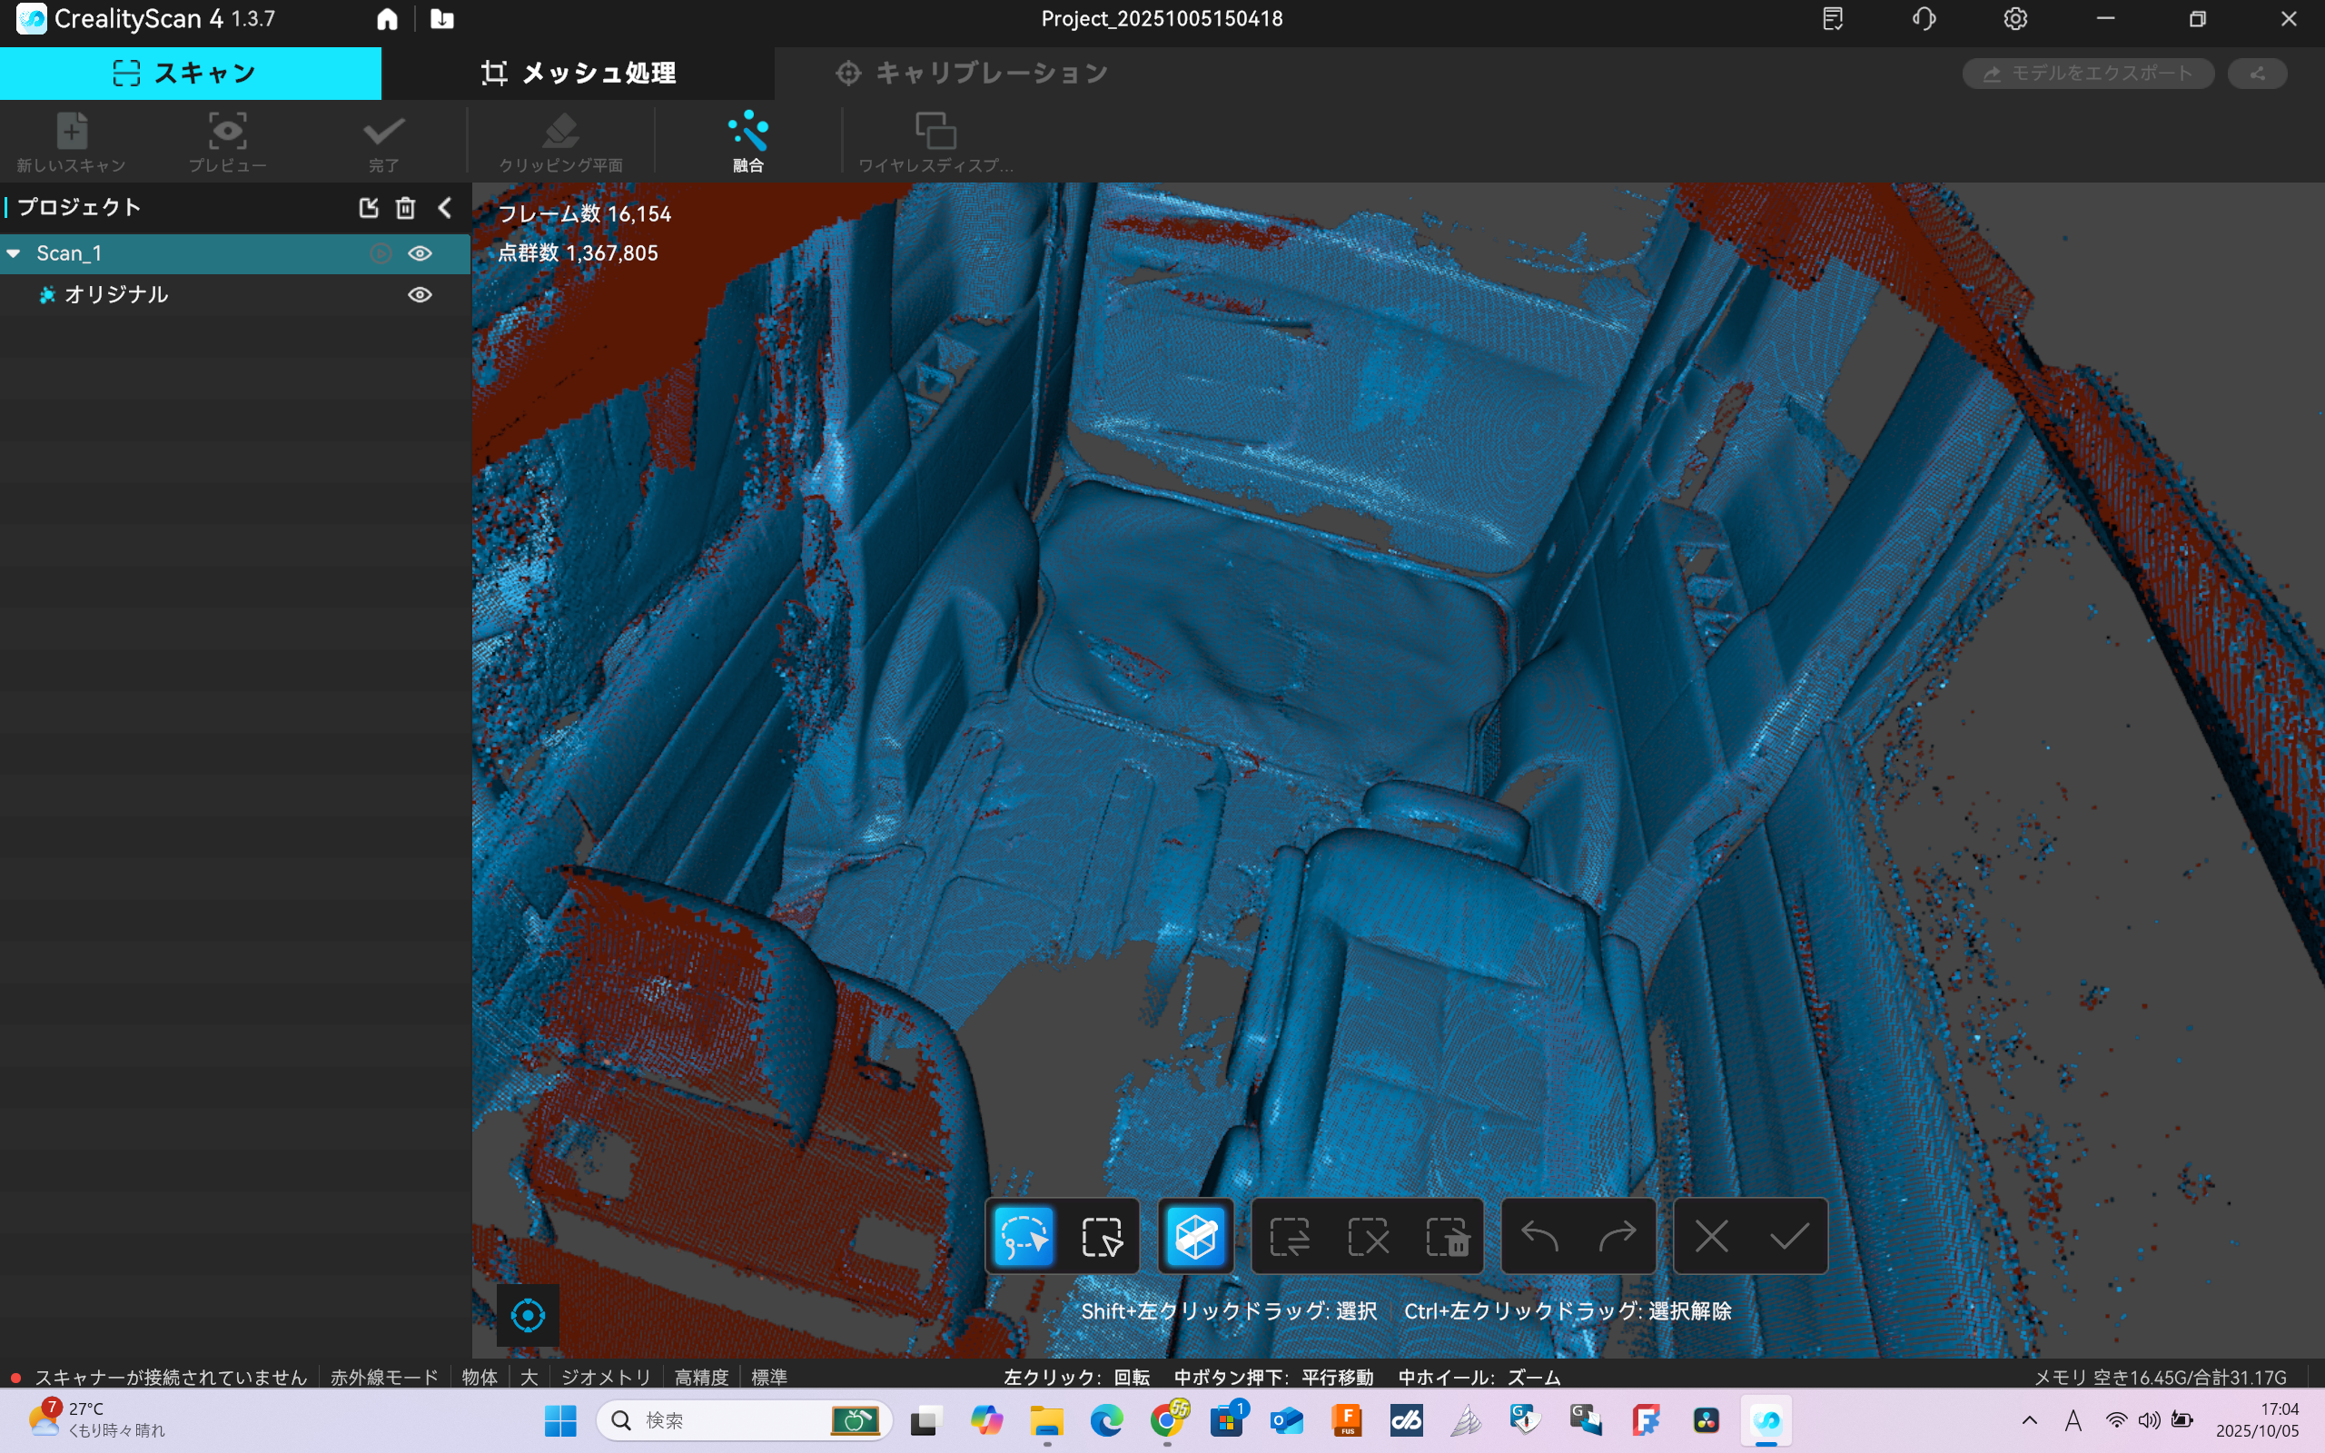Toggle visibility of the オリジナル layer
Viewport: 2325px width, 1453px height.
(x=420, y=294)
